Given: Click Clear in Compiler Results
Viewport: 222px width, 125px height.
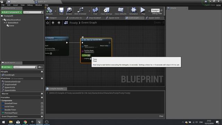Looking at the screenshot, I should point(161,116).
